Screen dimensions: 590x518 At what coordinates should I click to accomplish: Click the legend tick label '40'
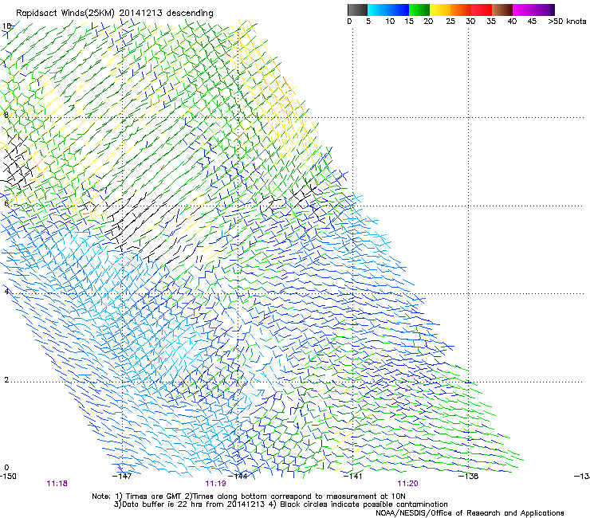pos(512,22)
